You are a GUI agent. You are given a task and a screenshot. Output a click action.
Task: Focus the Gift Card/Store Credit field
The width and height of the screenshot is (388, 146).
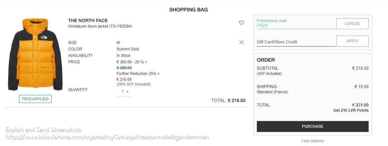(296, 42)
